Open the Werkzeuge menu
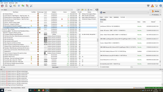163x92 pixels. (11, 3)
